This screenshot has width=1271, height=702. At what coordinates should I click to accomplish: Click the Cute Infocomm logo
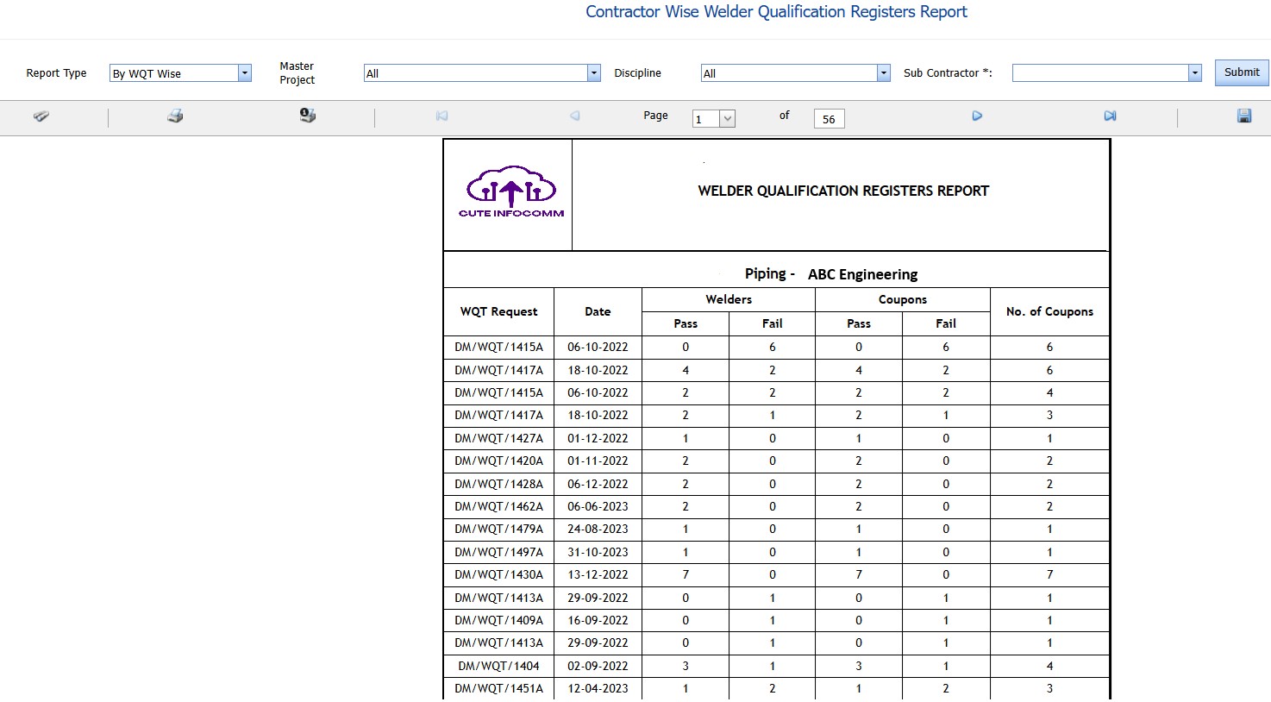[510, 193]
